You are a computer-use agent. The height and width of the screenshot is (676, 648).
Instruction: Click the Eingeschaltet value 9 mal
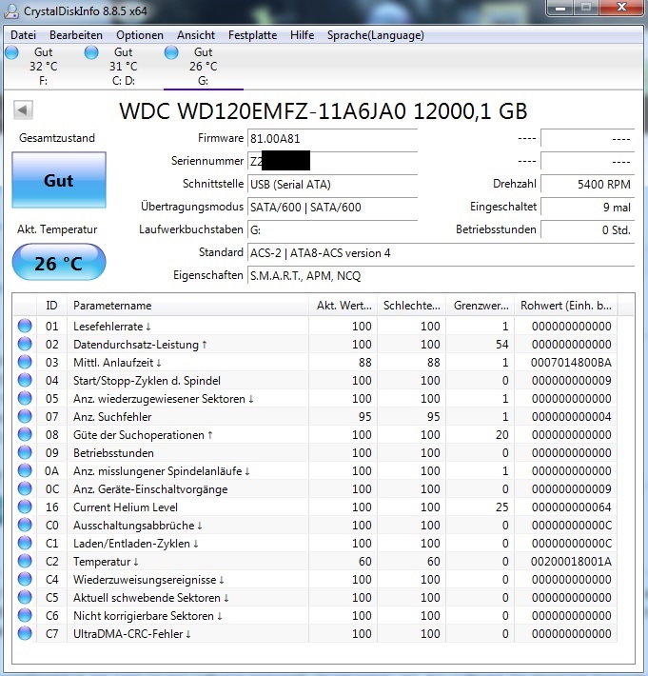point(587,207)
